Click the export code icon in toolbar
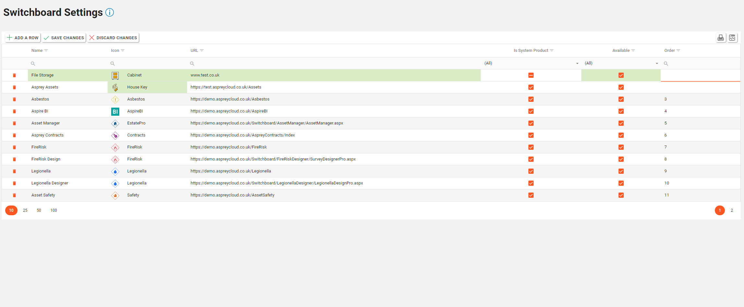 (x=732, y=38)
